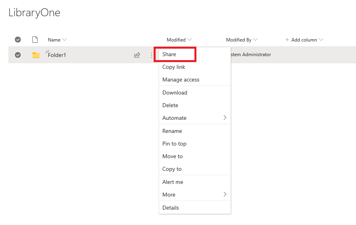Deselect the Folder1 row checkmark

tap(18, 55)
